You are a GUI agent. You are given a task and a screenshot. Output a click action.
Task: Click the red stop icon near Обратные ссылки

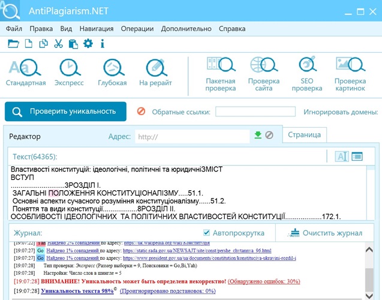141,112
